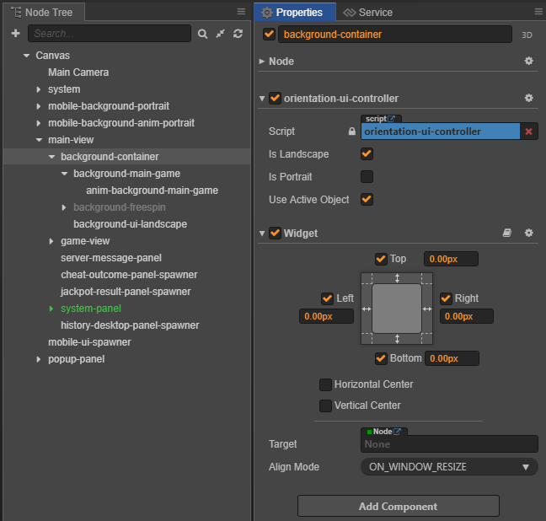Viewport: 546px width, 521px height.
Task: Collapse the Widget section triangle
Action: (x=262, y=234)
